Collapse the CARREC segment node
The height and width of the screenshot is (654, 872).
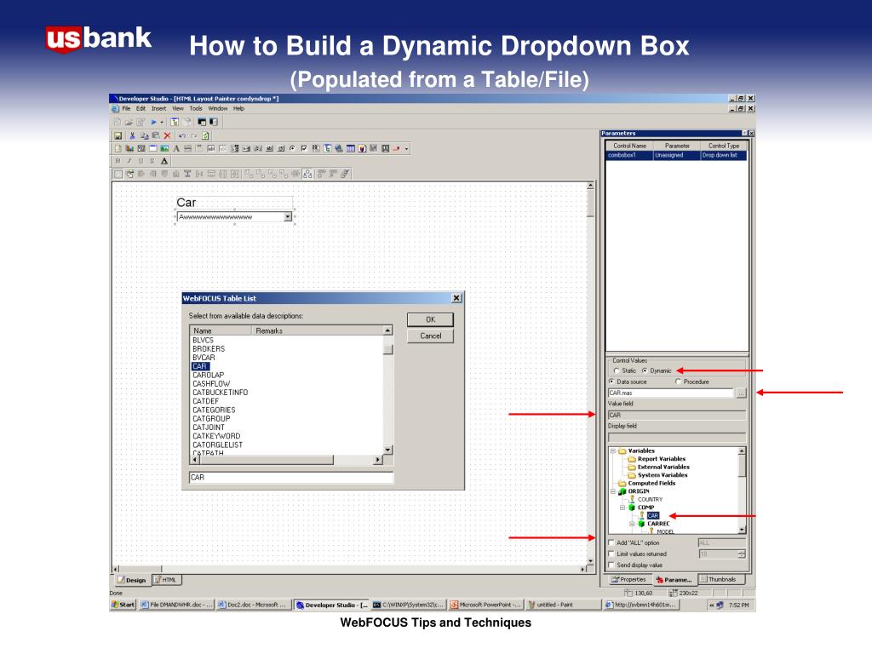pyautogui.click(x=633, y=524)
